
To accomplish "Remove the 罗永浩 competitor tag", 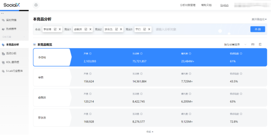I will (x=121, y=29).
